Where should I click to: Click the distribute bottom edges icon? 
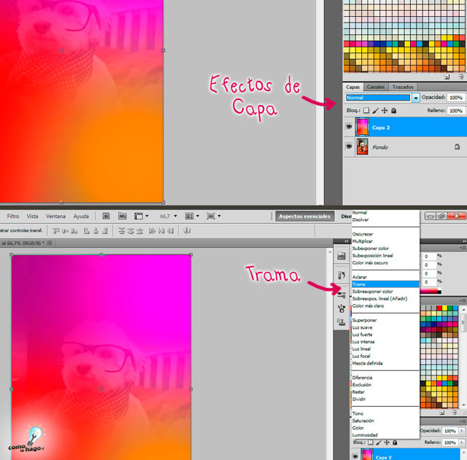coord(139,231)
